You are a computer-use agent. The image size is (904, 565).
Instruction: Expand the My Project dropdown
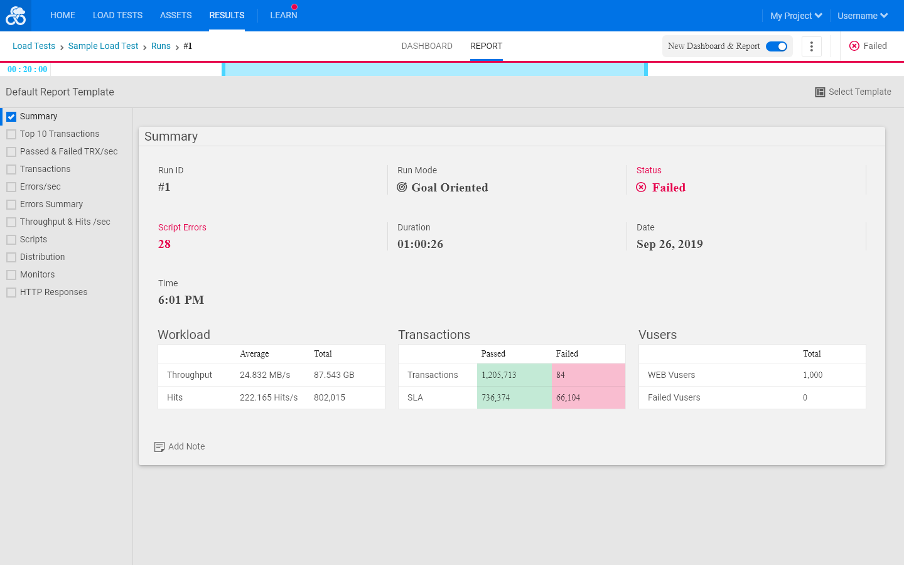(796, 16)
